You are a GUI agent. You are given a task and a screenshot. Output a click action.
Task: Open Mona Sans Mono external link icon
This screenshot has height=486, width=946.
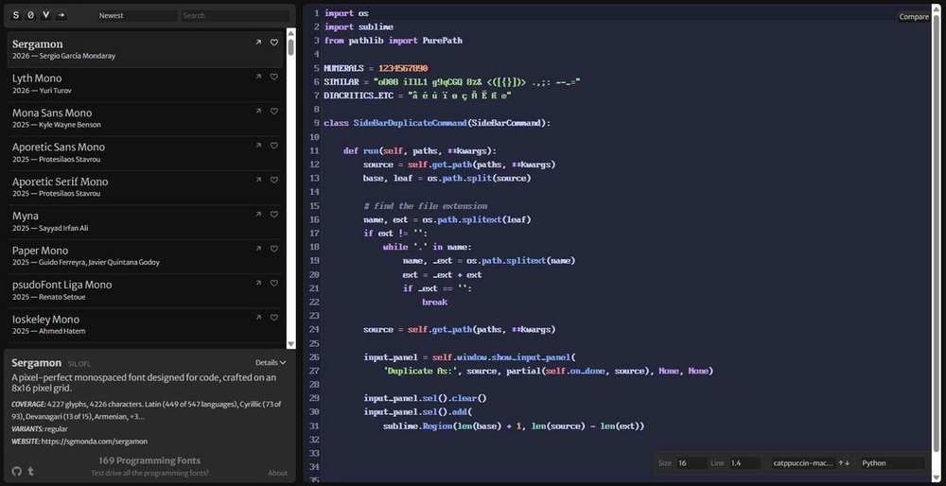tap(258, 111)
